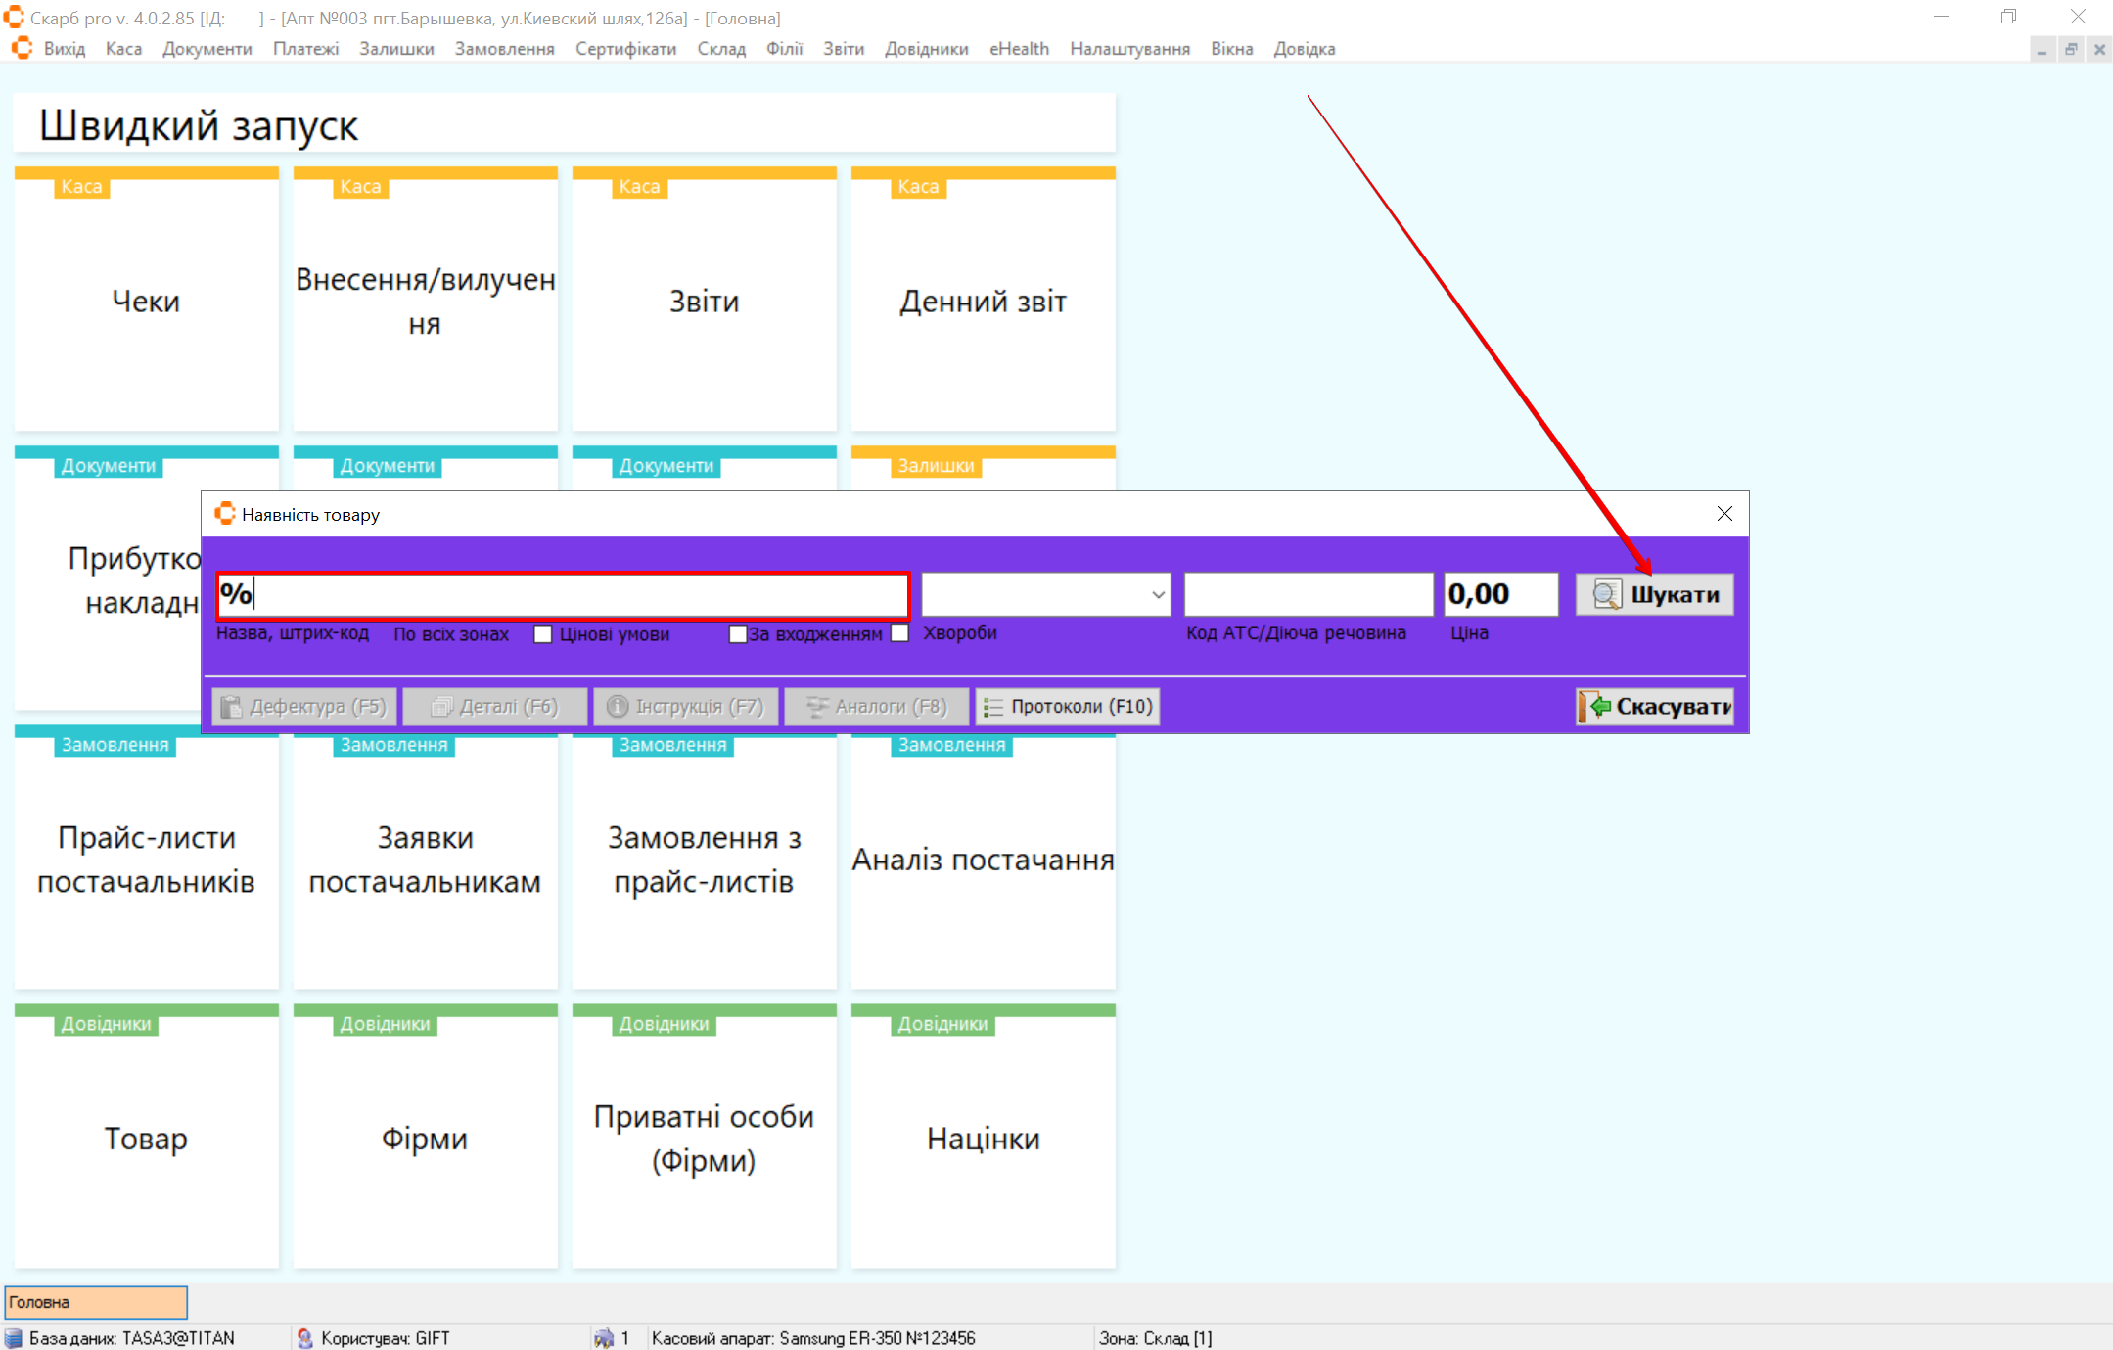This screenshot has height=1350, width=2113.
Task: Tick the checkbox right of За входженням
Action: 900,633
